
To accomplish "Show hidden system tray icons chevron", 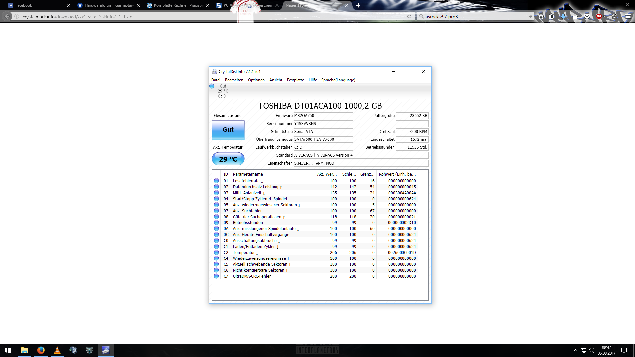I will 576,350.
